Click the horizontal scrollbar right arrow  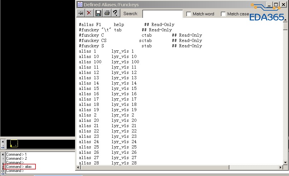(x=281, y=167)
